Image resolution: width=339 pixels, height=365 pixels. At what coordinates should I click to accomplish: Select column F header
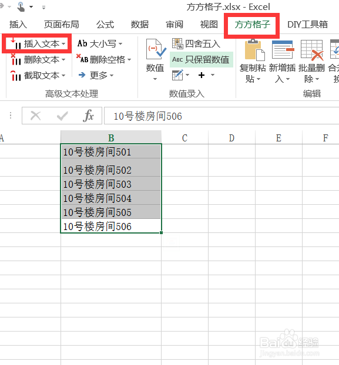pyautogui.click(x=321, y=137)
